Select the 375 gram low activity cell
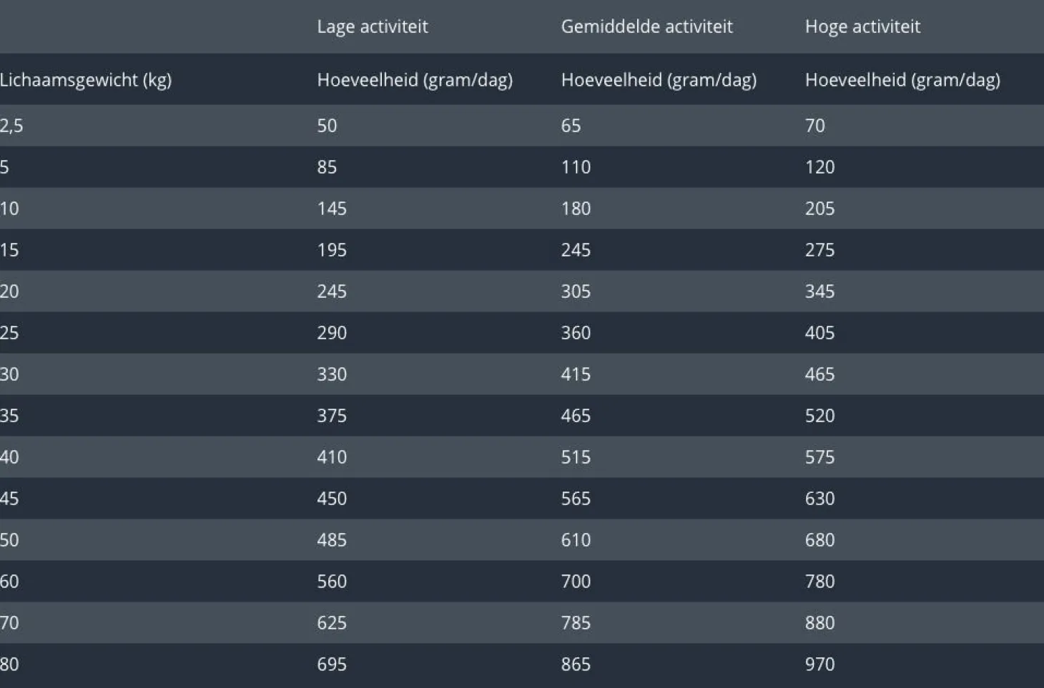The image size is (1044, 688). (x=332, y=416)
